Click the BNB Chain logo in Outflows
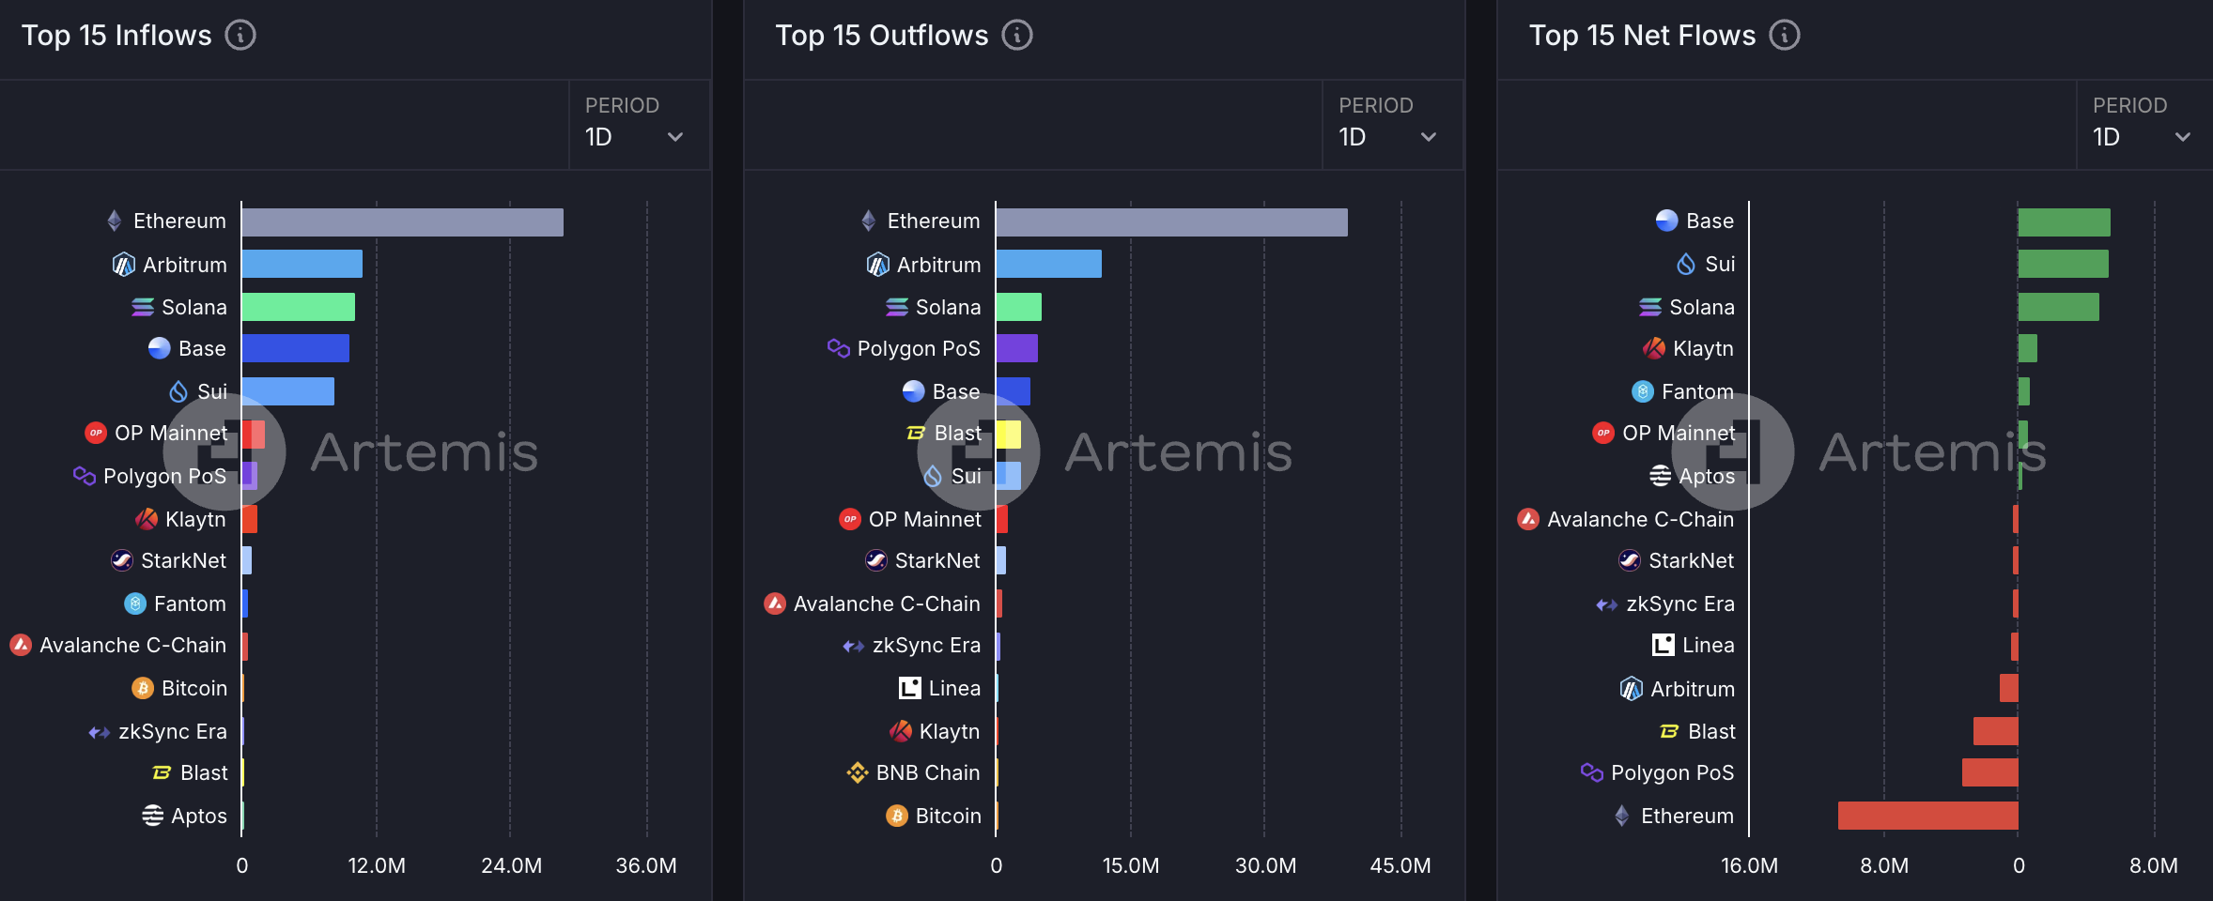The image size is (2213, 901). (857, 772)
